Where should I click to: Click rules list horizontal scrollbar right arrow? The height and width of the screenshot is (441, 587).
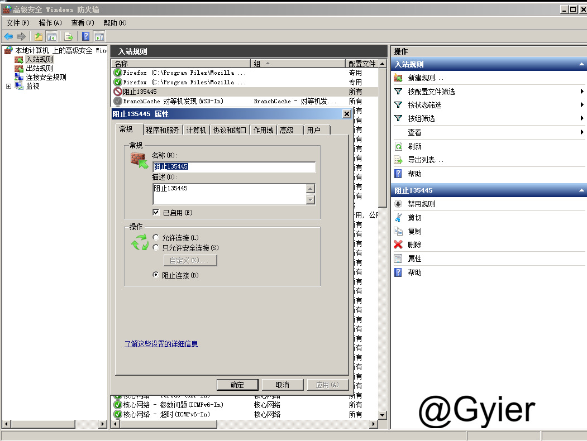pos(373,424)
